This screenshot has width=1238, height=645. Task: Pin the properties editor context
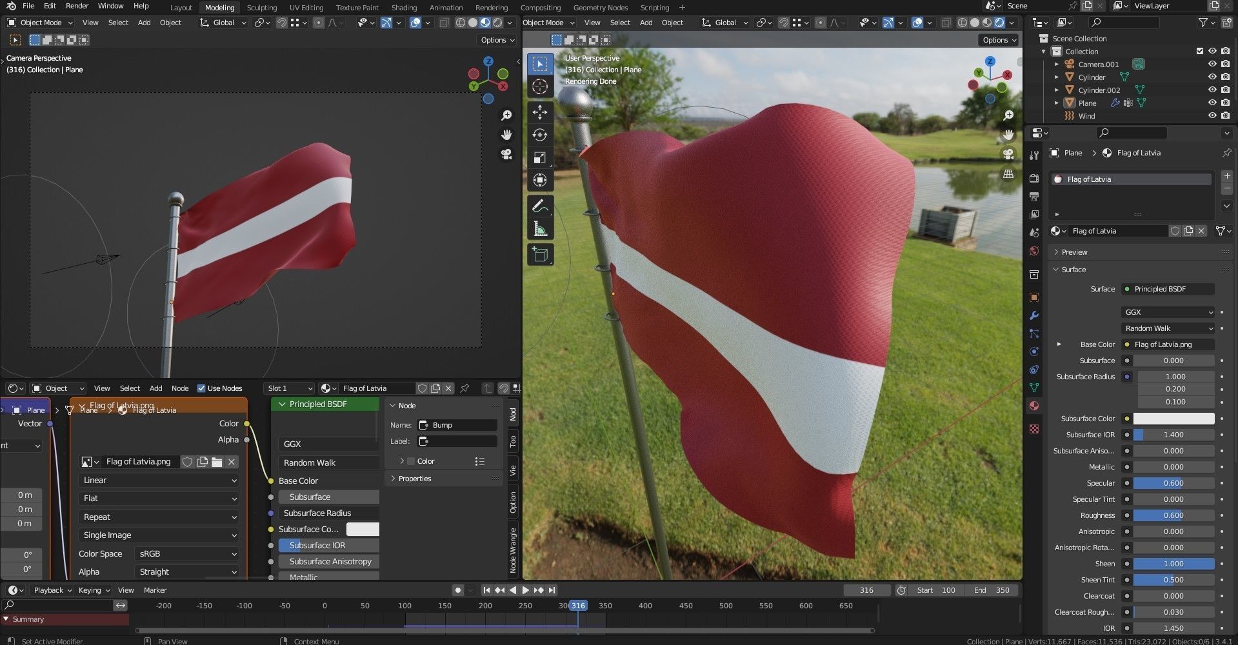1226,153
